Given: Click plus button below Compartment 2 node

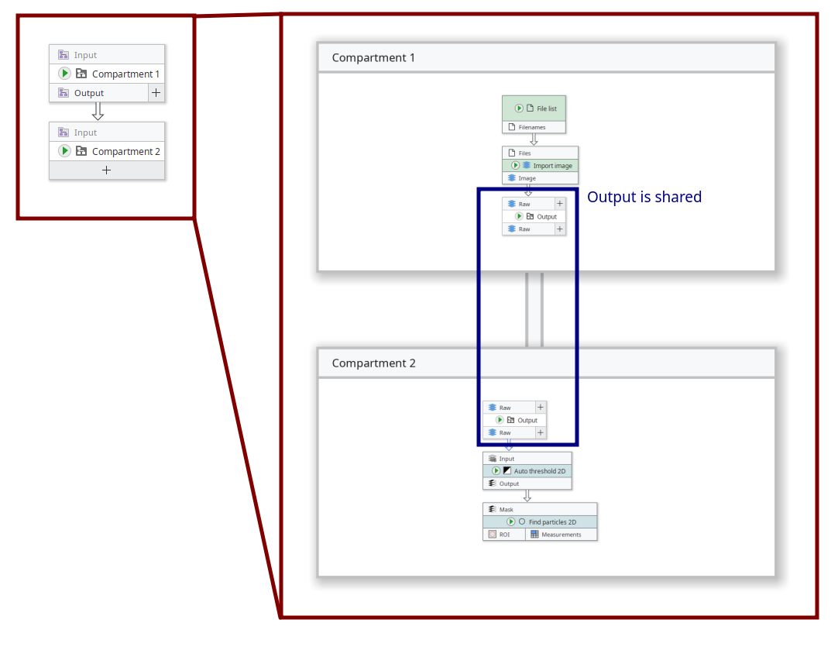Looking at the screenshot, I should [x=107, y=170].
